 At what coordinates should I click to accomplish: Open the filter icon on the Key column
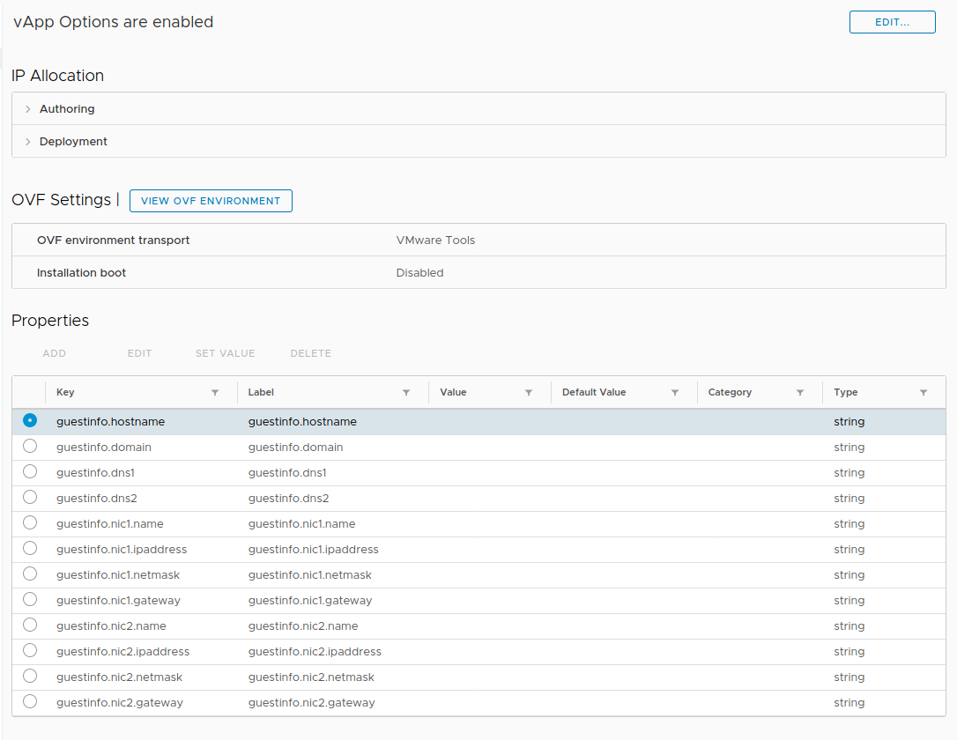pyautogui.click(x=214, y=391)
